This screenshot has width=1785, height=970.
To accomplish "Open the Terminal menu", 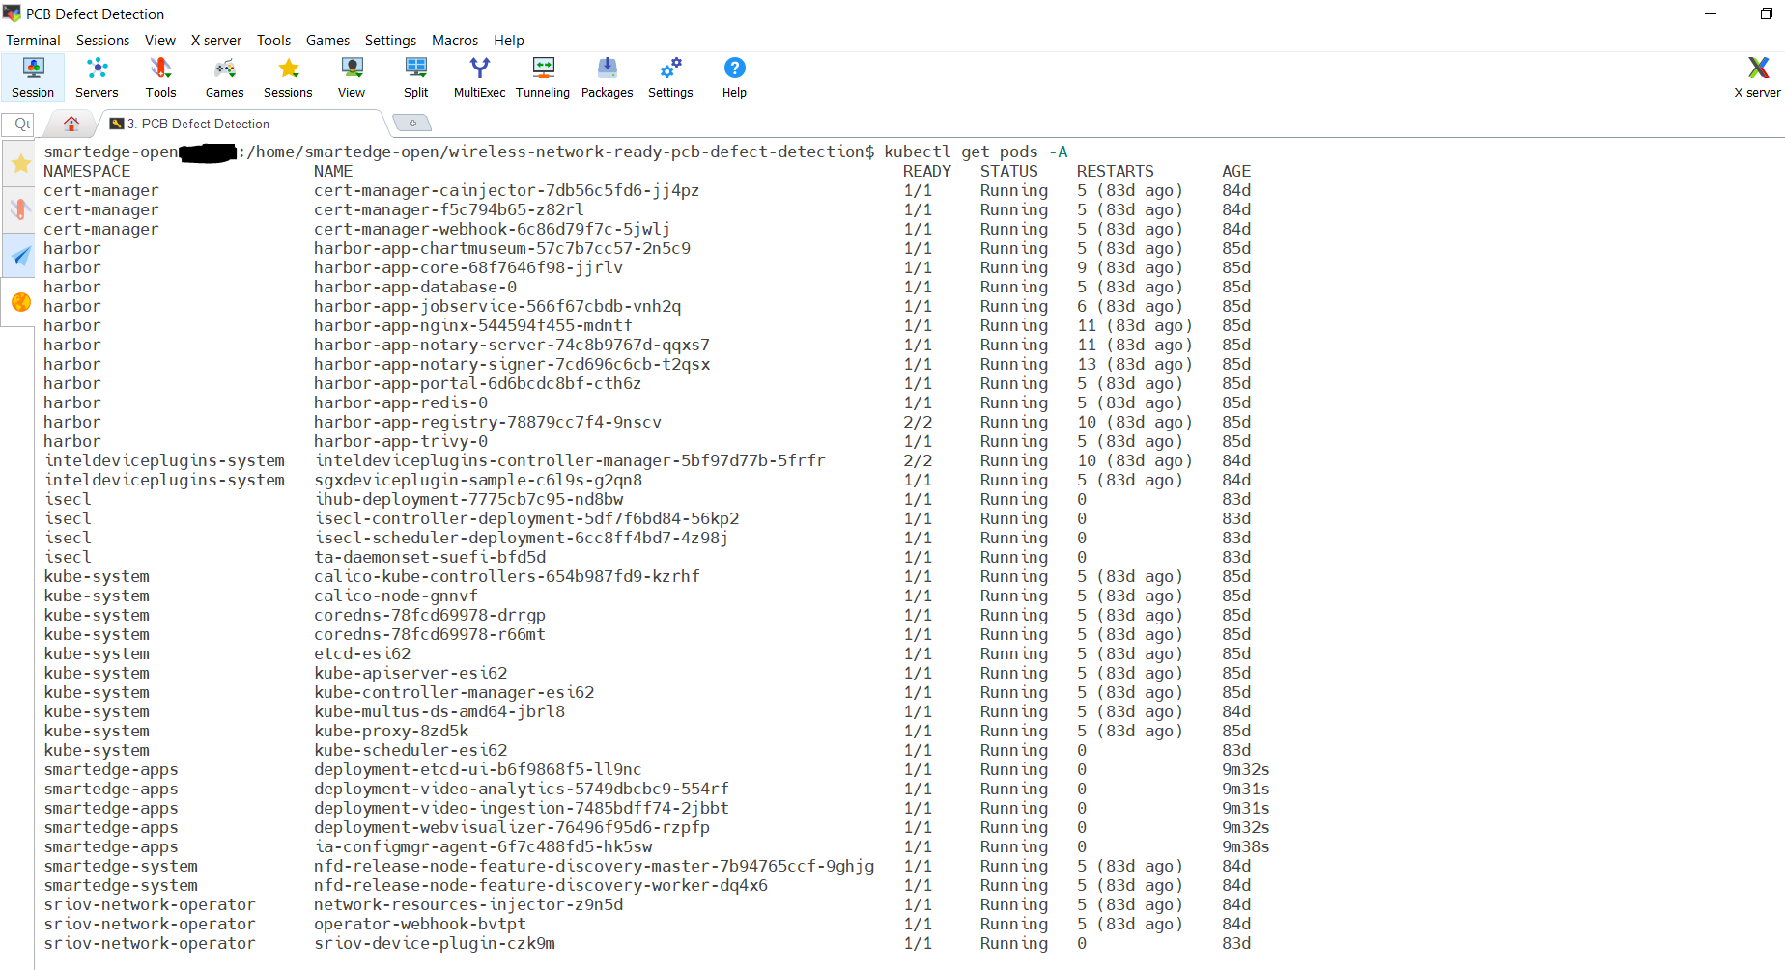I will (33, 41).
